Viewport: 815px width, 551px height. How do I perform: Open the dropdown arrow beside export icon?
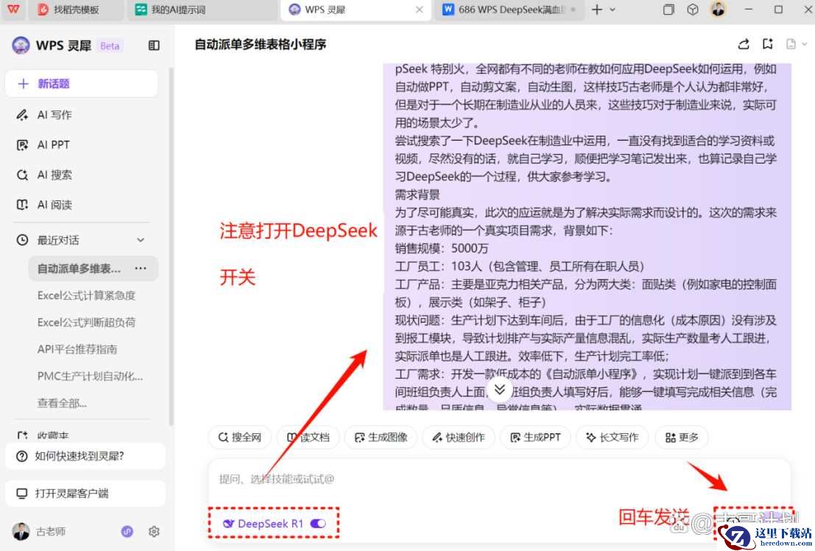[805, 44]
